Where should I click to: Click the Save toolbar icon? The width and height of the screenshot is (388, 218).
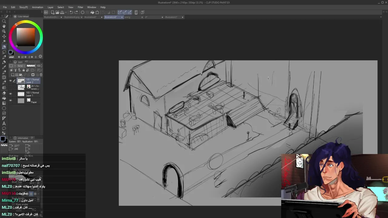tap(62, 12)
